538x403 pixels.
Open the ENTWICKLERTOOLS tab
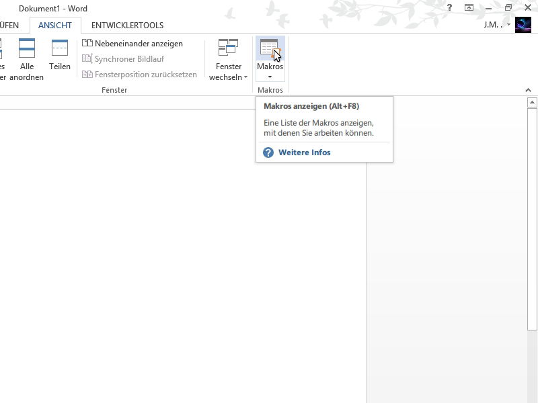pos(127,26)
